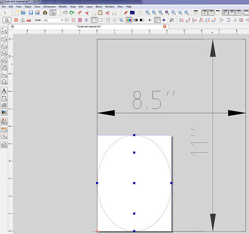Viewport: 249px width, 234px height.
Task: Open the Draw menu
Action: point(37,7)
